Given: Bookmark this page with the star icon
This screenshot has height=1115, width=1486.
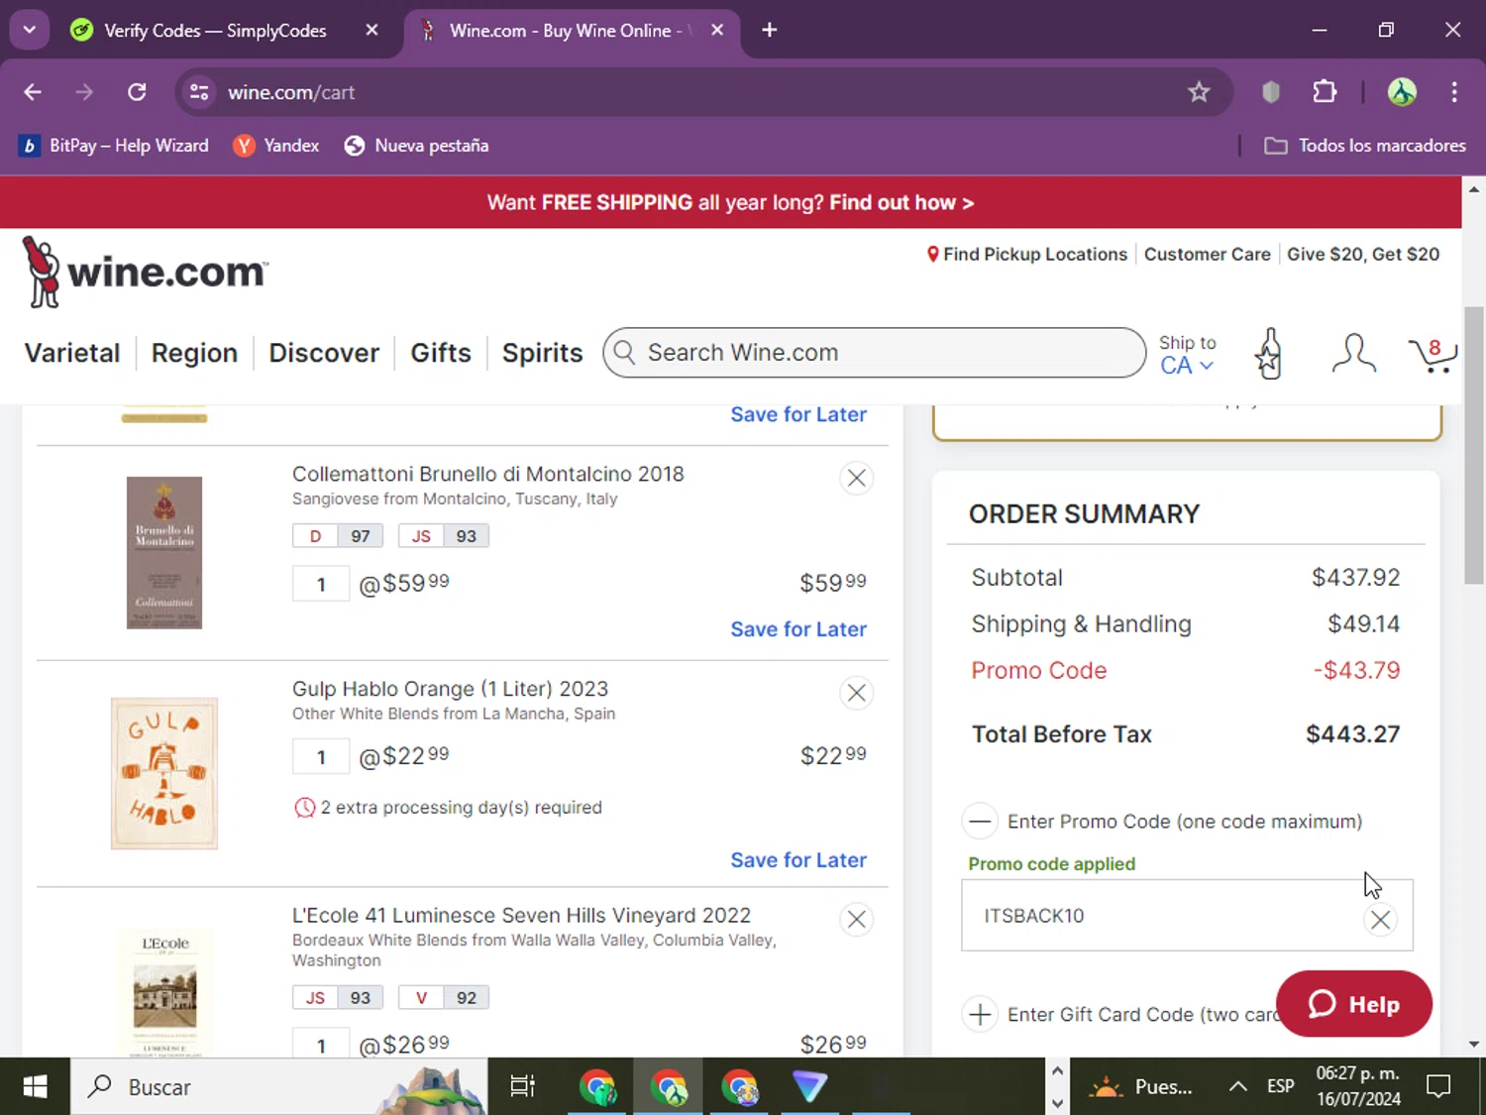Looking at the screenshot, I should pyautogui.click(x=1199, y=92).
